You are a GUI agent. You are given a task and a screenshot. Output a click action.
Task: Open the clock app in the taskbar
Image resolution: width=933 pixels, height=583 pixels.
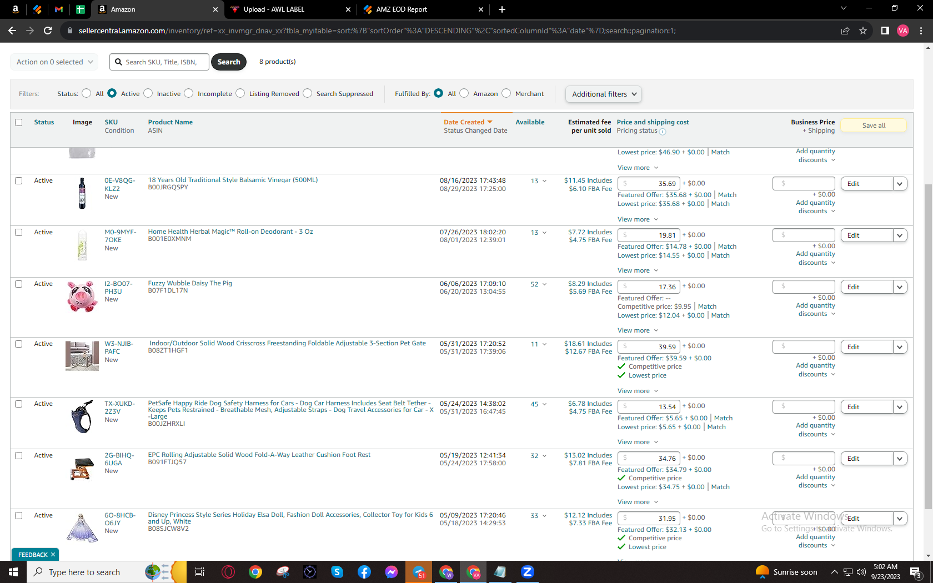tap(310, 572)
